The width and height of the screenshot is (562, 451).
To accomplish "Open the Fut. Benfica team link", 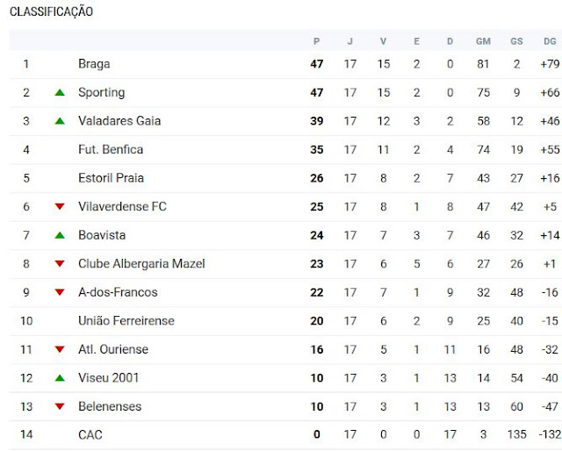I will (111, 149).
